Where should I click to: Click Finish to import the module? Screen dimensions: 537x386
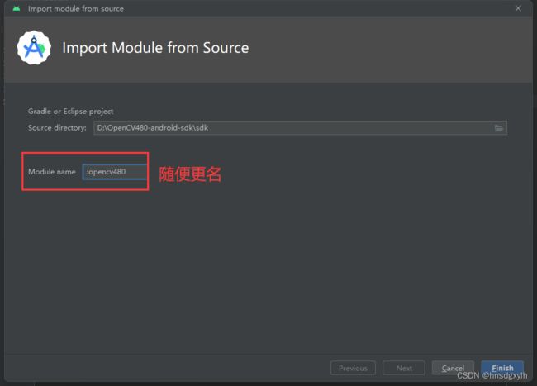[502, 368]
